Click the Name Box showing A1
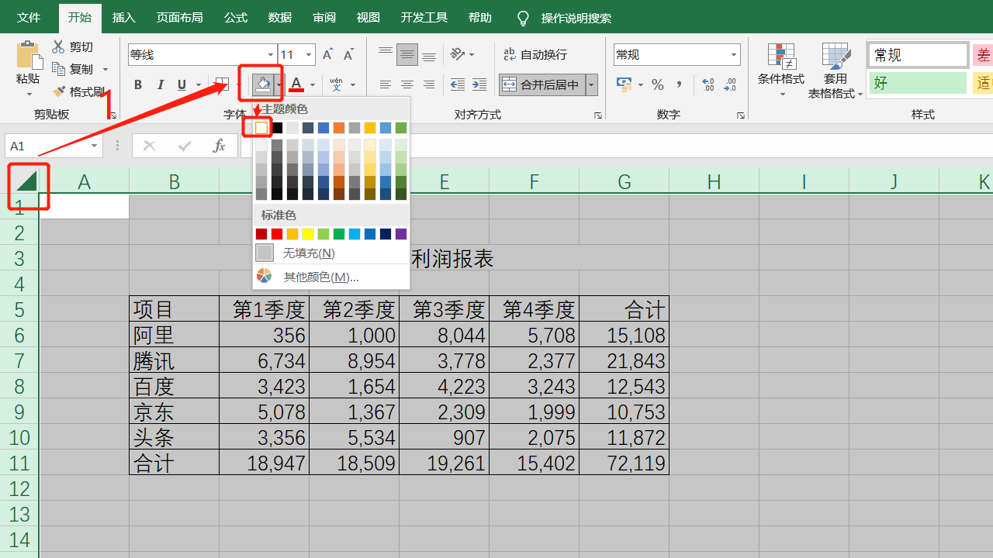Viewport: 993px width, 558px height. 54,146
